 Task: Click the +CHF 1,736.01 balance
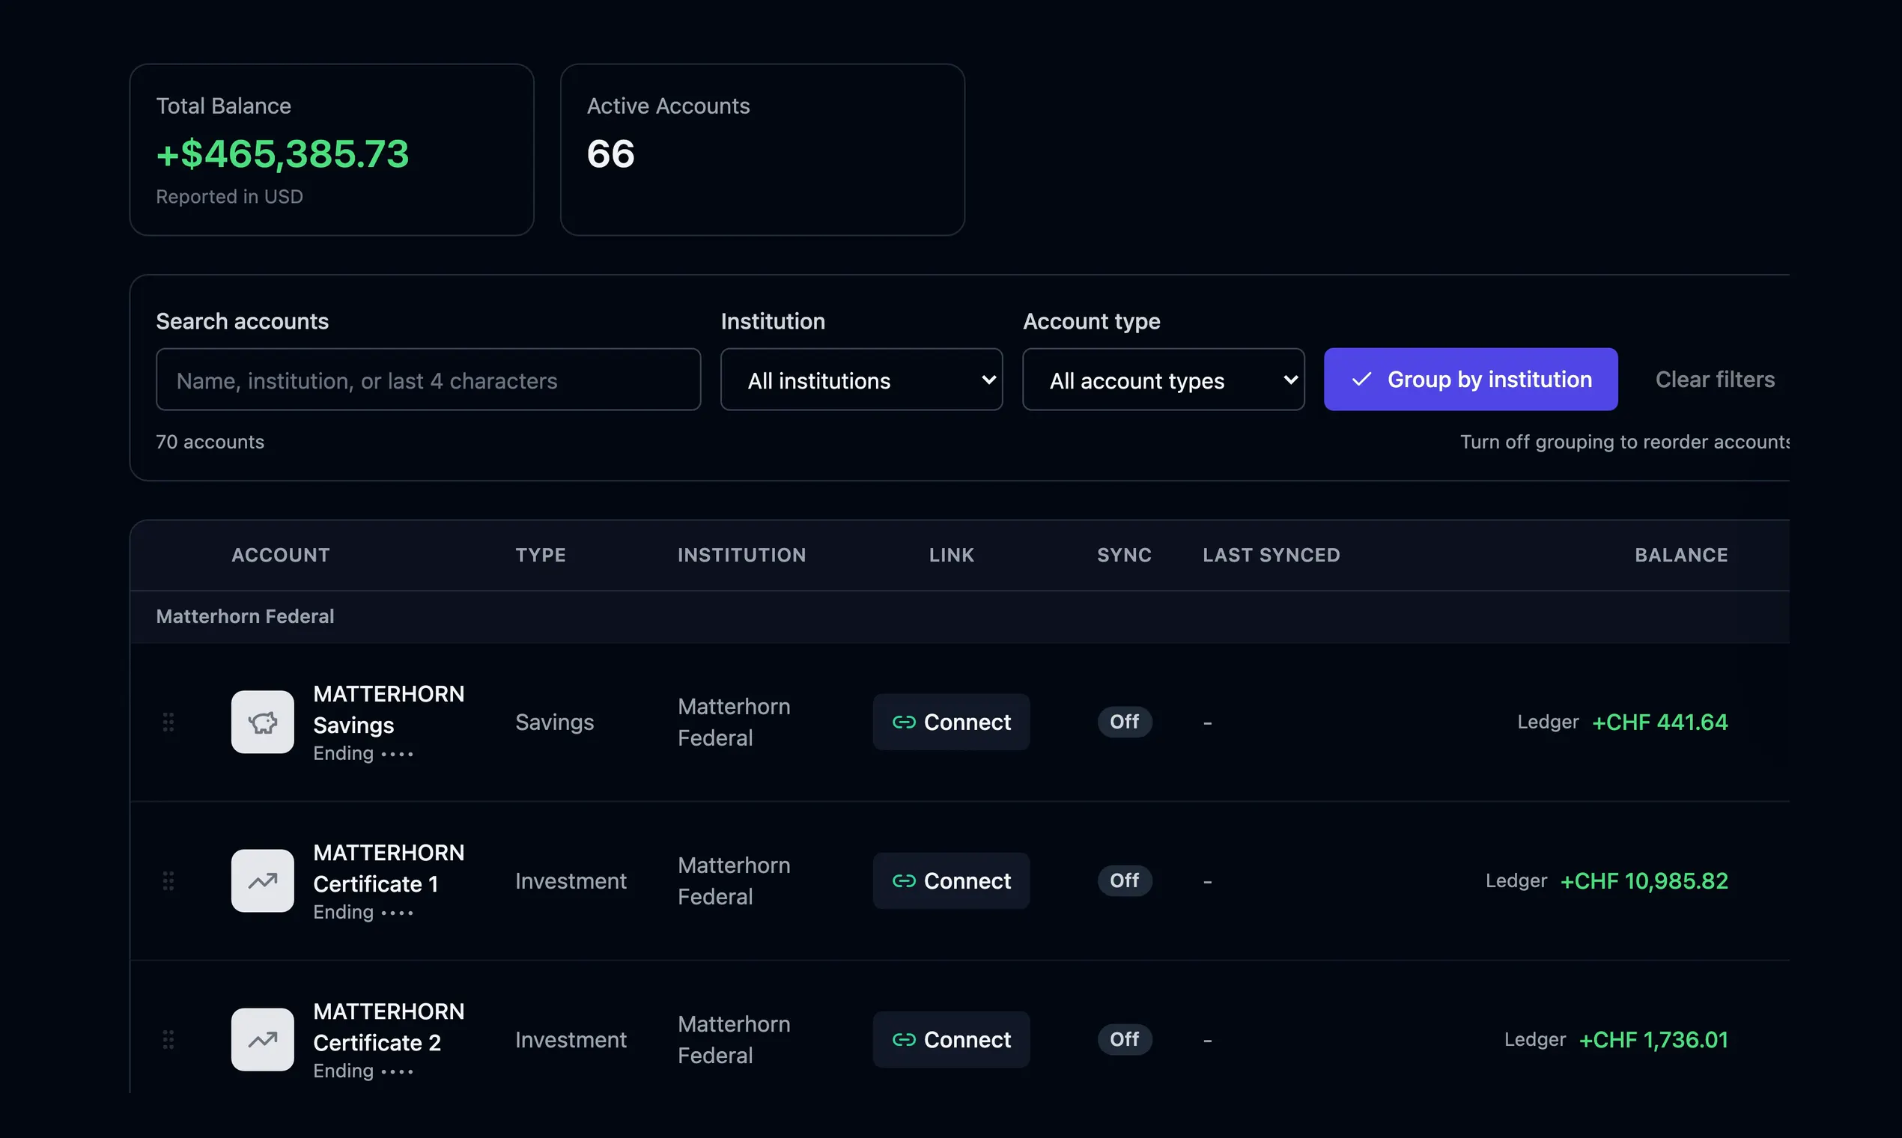click(x=1653, y=1039)
